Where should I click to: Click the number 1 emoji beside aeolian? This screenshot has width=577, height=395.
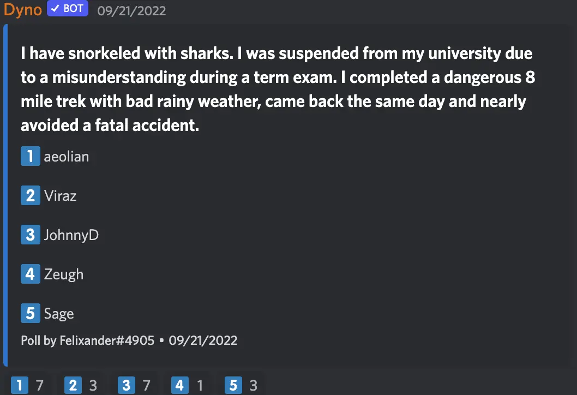pos(30,157)
